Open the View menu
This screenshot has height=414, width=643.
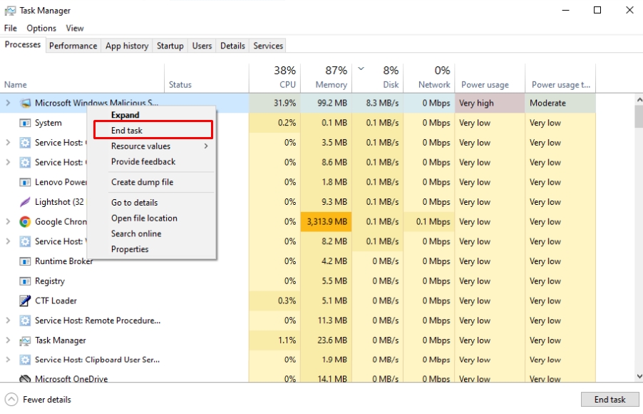tap(75, 29)
